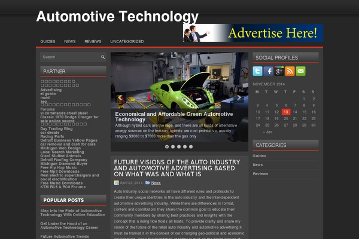
Task: Open the maid partner link
Action: pos(45,97)
